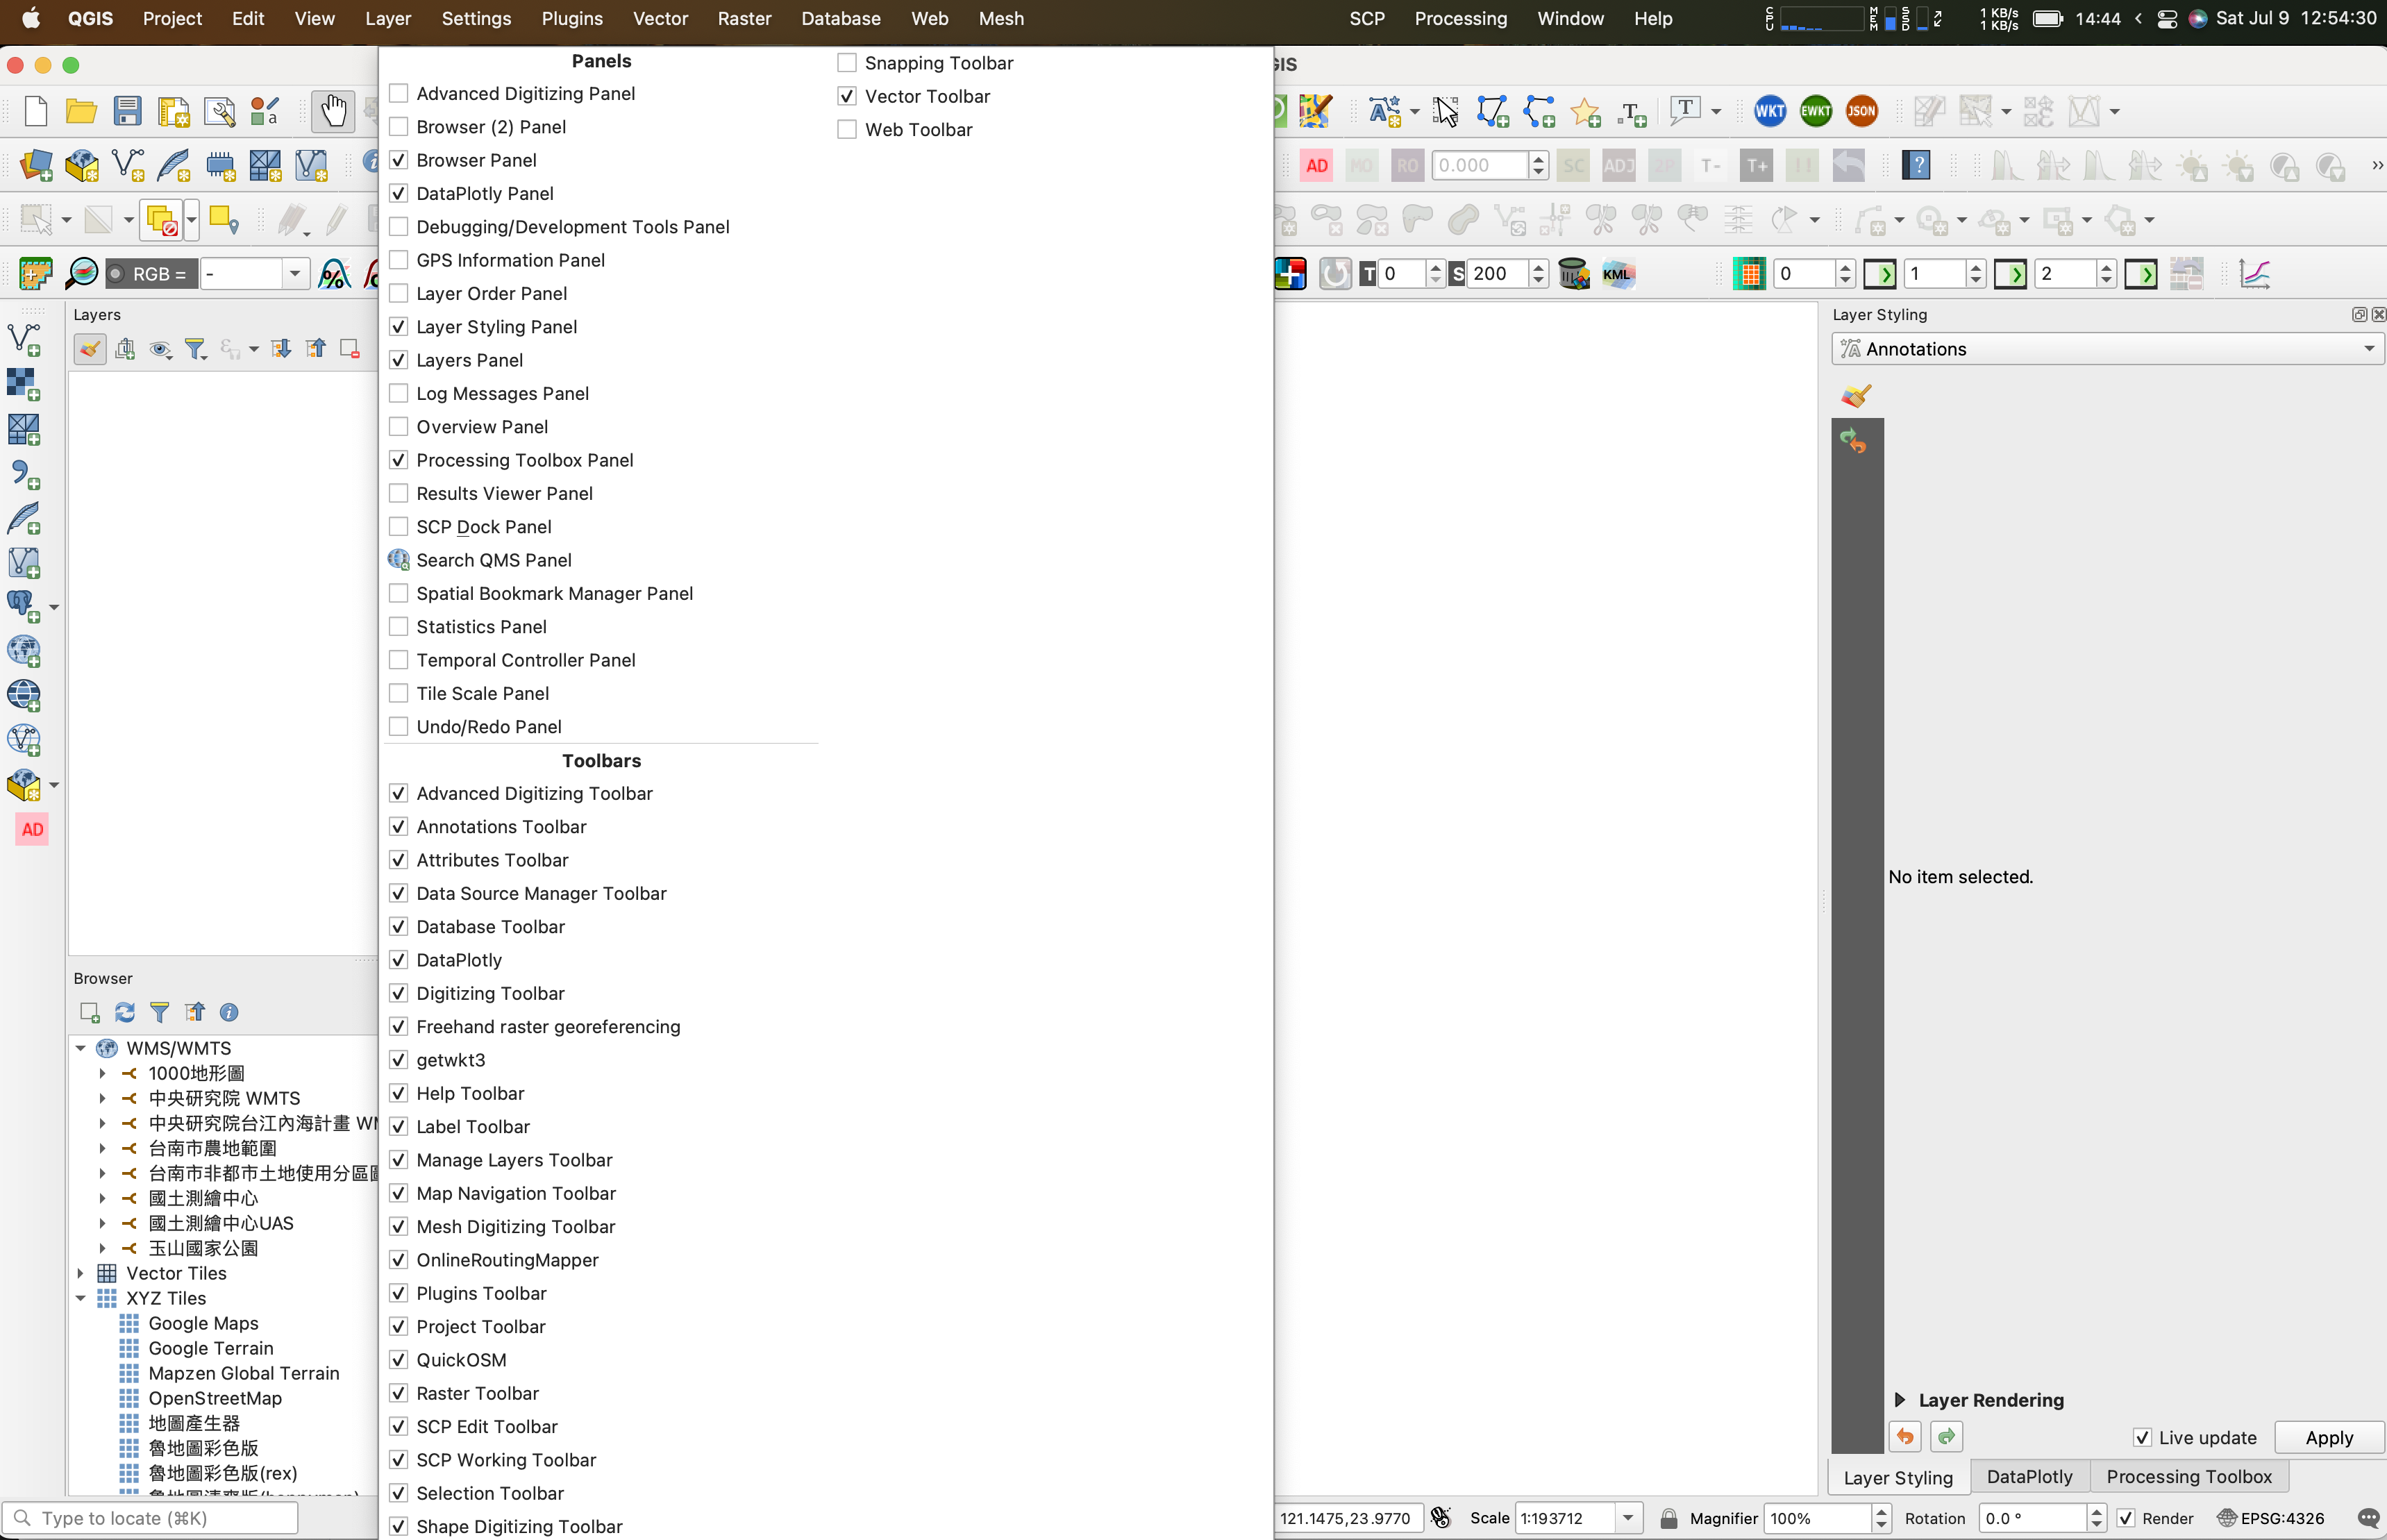This screenshot has width=2387, height=1540.
Task: Click the Save Project icon
Action: [x=127, y=111]
